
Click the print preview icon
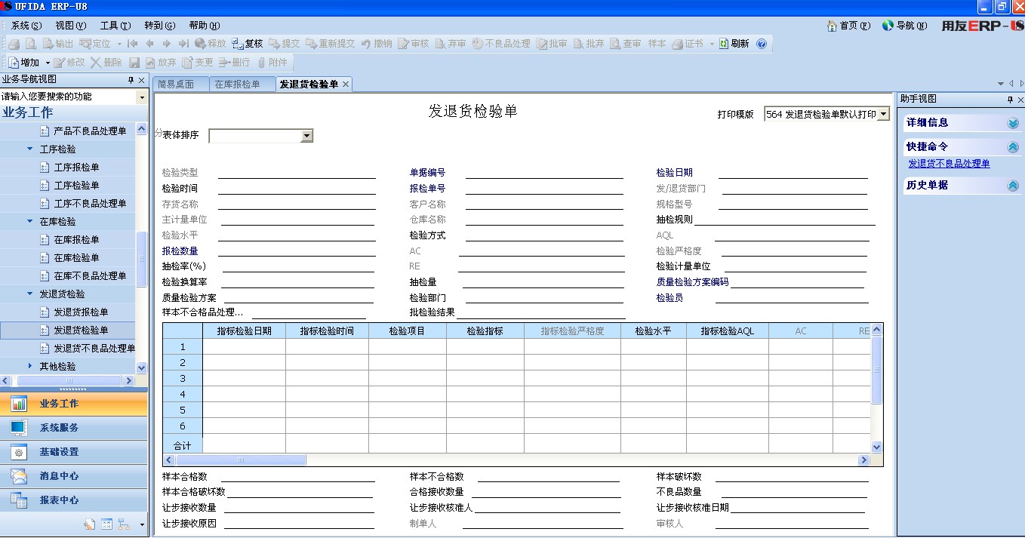pyautogui.click(x=31, y=44)
